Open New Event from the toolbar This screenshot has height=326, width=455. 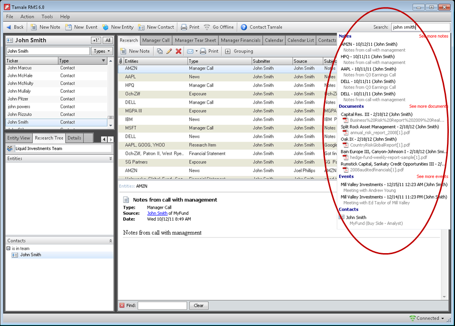82,27
